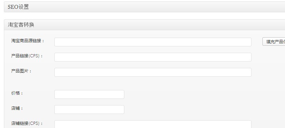Click the 店铺链接(CPS) input field
The image size is (285, 128).
153,124
